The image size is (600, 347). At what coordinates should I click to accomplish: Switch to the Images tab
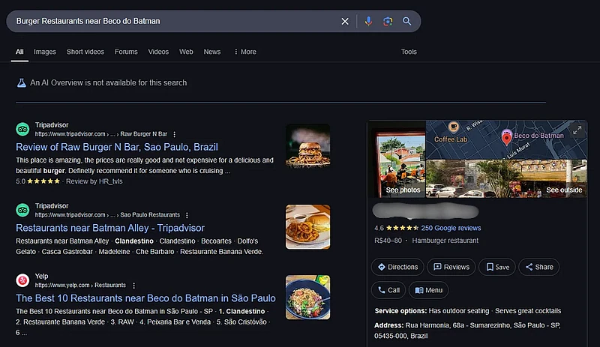pos(45,52)
